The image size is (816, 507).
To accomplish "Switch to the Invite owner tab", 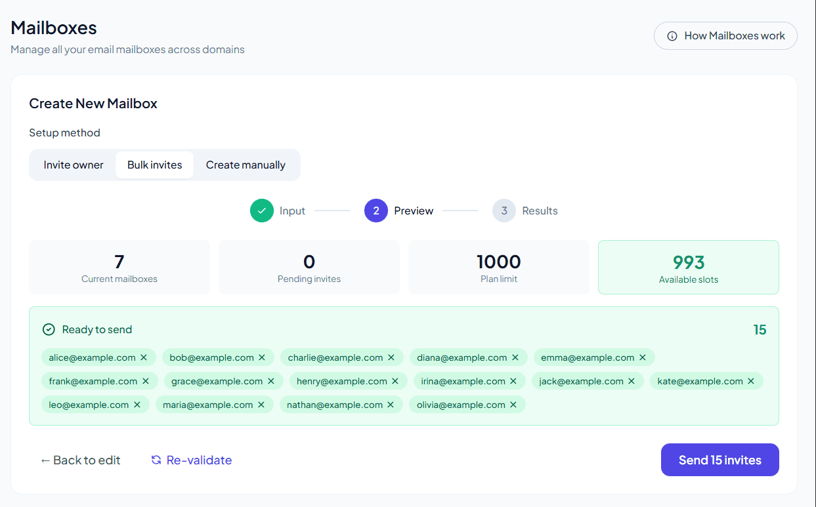I will [x=73, y=165].
